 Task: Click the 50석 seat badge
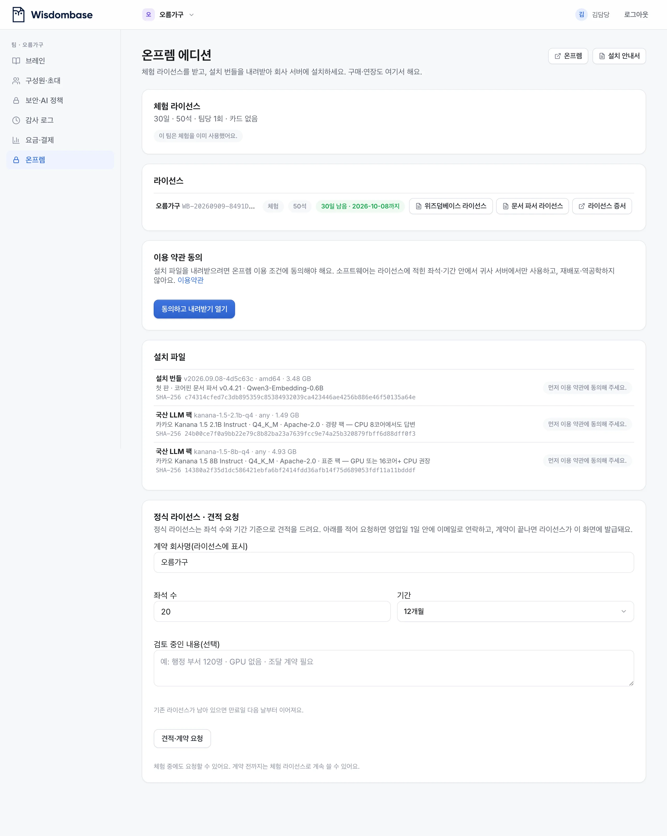[299, 206]
